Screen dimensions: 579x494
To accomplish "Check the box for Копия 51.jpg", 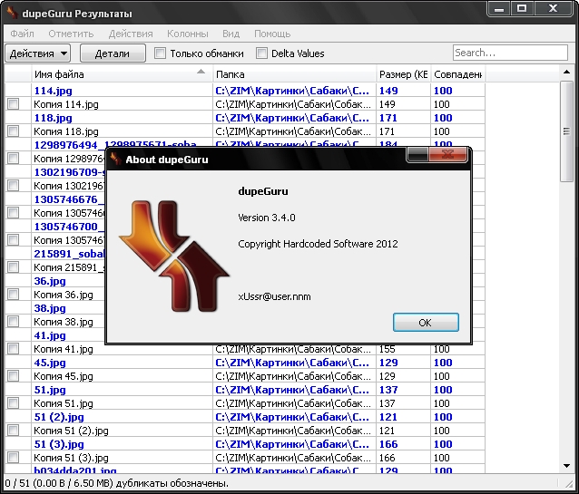I will coord(14,402).
